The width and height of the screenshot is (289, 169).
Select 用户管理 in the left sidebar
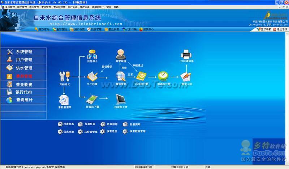coord(23,60)
